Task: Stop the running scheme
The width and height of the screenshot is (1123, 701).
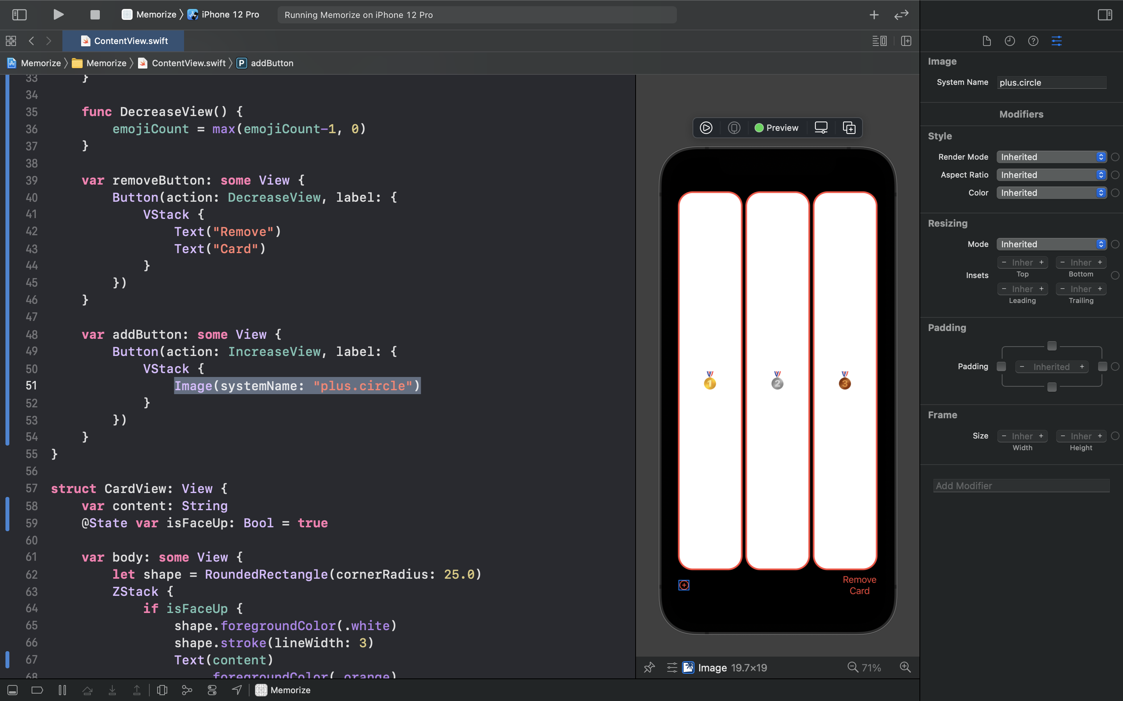Action: 95,15
